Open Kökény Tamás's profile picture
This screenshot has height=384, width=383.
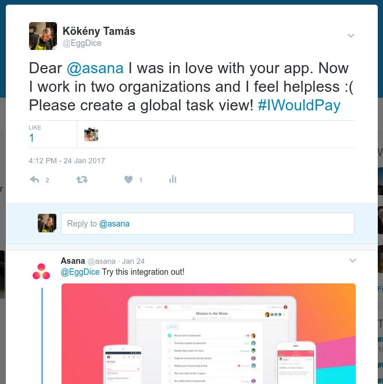pos(43,36)
